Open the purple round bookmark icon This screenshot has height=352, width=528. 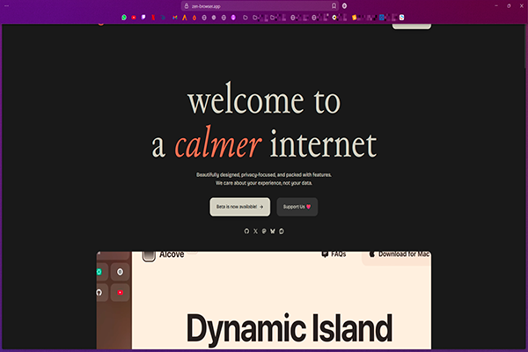(233, 18)
